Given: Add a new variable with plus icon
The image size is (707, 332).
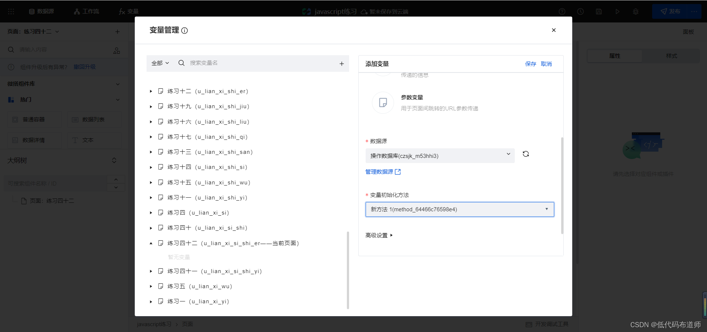Looking at the screenshot, I should 342,64.
